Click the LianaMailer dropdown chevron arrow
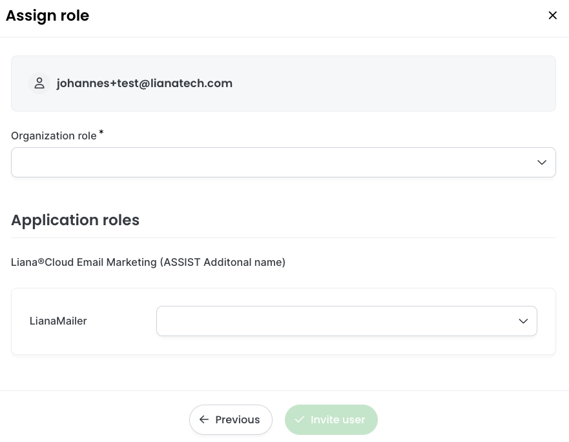The width and height of the screenshot is (569, 442). (523, 321)
